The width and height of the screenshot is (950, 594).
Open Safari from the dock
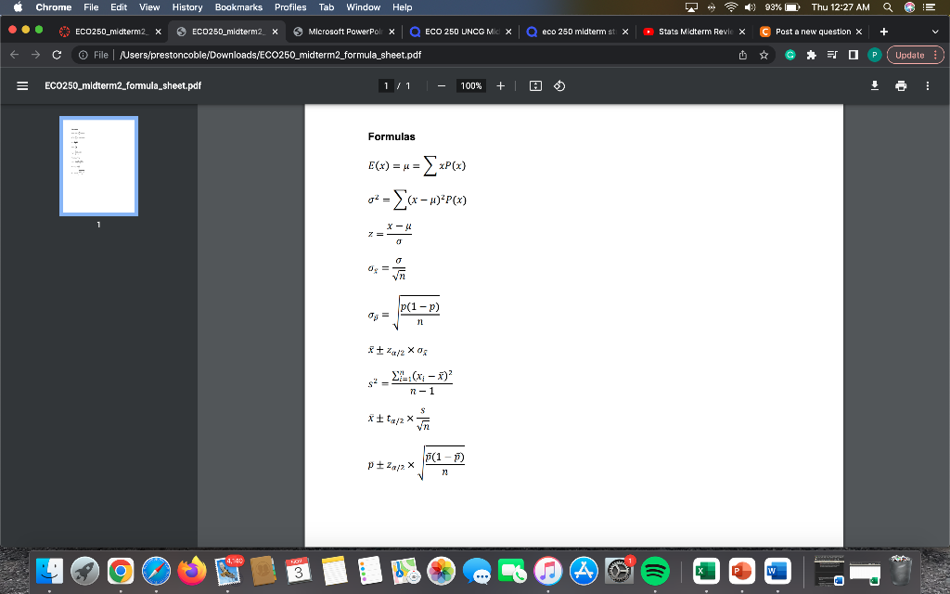click(156, 571)
